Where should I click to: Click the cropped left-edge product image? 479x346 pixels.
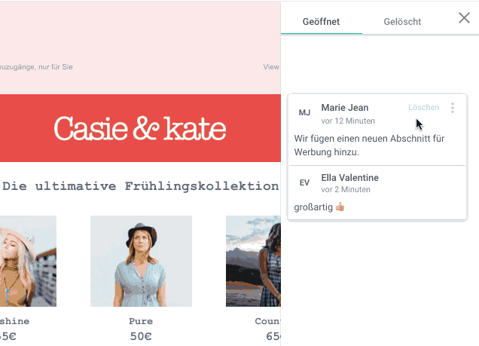pos(28,261)
